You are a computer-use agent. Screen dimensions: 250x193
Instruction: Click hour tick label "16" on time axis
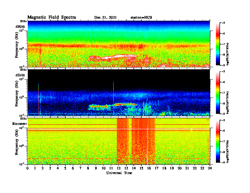click(149, 168)
